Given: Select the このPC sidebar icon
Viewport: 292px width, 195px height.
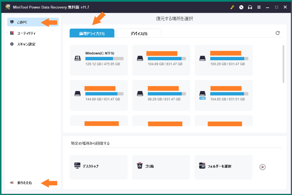Looking at the screenshot, I should pos(12,22).
